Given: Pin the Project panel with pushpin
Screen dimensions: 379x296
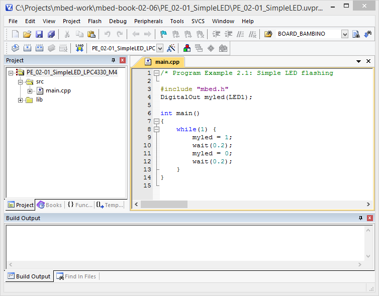Looking at the screenshot, I should [x=114, y=60].
